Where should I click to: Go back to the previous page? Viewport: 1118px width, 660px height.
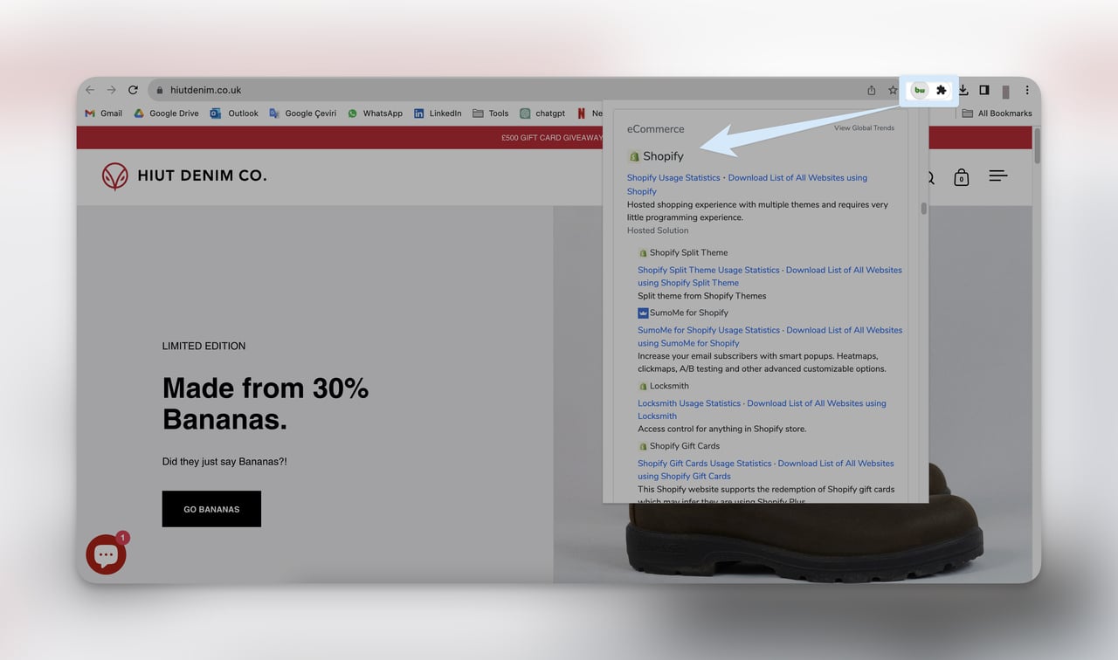[90, 90]
